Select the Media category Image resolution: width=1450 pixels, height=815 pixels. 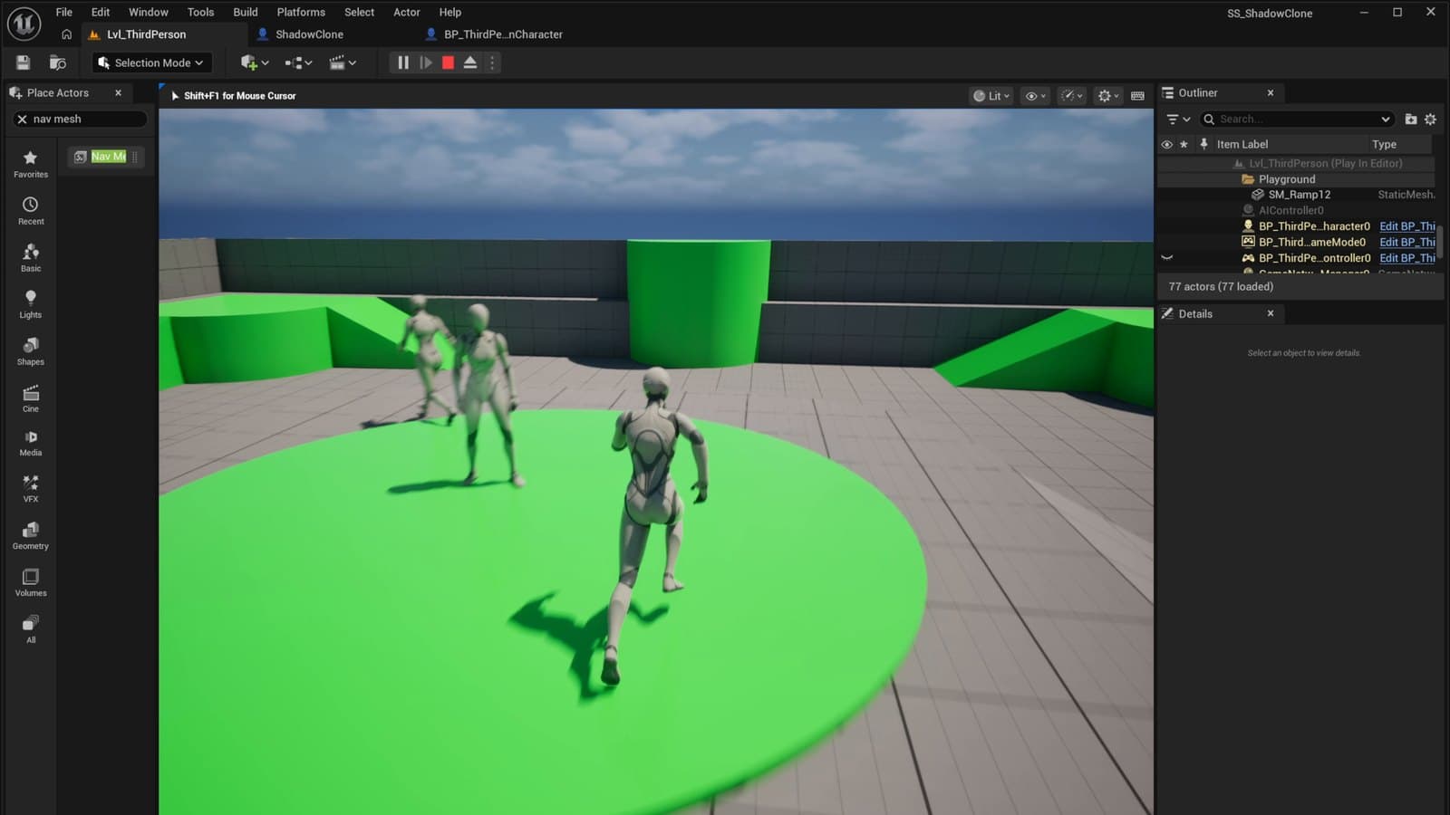point(30,443)
